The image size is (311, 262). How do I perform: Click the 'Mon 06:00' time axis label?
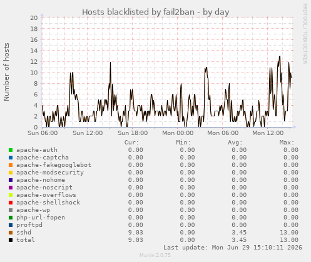pyautogui.click(x=223, y=133)
